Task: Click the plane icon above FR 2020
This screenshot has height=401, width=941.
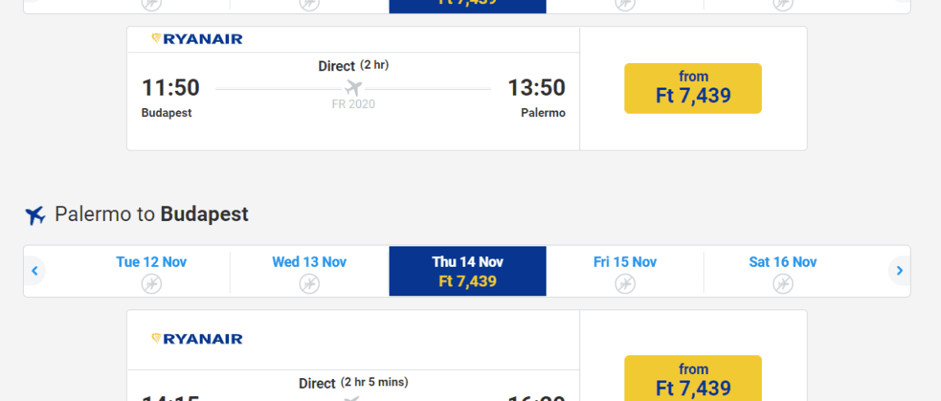Action: point(353,88)
